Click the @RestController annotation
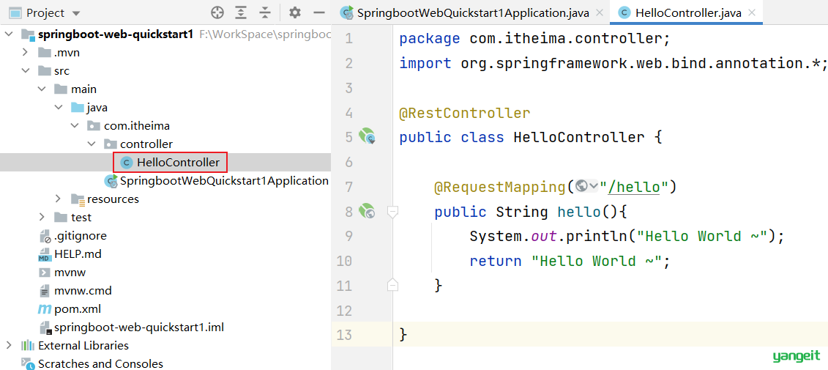This screenshot has height=370, width=828. tap(465, 113)
